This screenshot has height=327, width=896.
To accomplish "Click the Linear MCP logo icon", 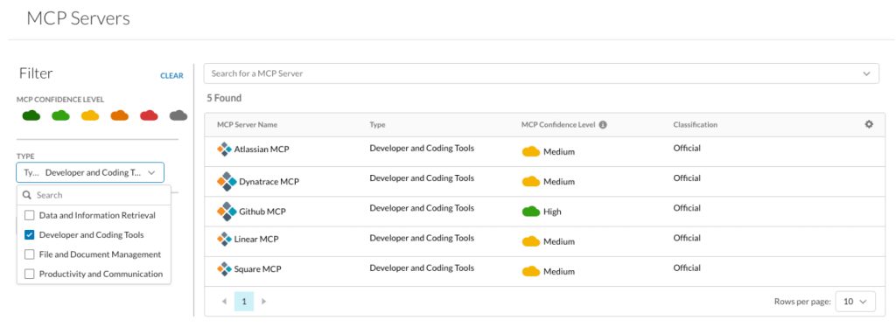I will point(225,239).
